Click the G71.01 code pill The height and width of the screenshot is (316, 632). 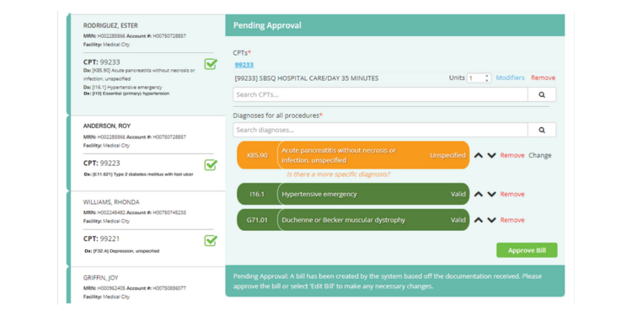258,220
